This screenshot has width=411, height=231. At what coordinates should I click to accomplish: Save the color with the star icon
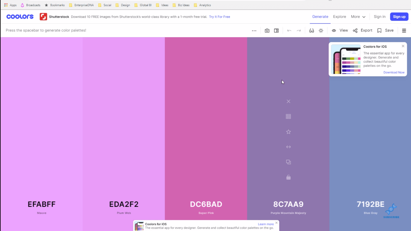pyautogui.click(x=288, y=132)
